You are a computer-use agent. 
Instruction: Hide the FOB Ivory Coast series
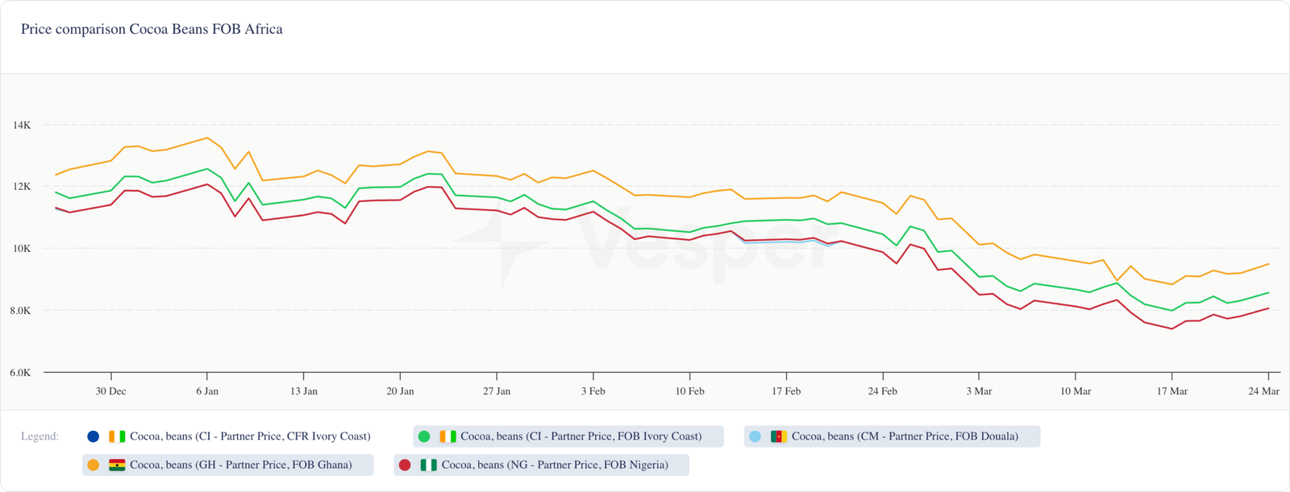pyautogui.click(x=580, y=436)
